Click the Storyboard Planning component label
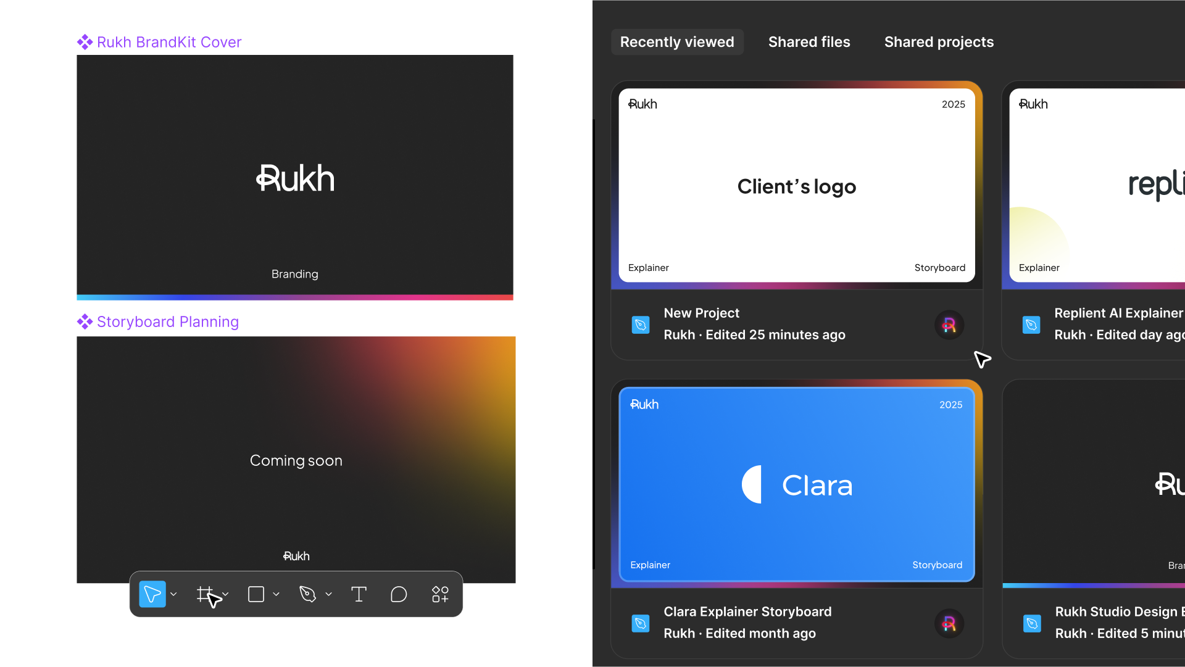 tap(167, 321)
